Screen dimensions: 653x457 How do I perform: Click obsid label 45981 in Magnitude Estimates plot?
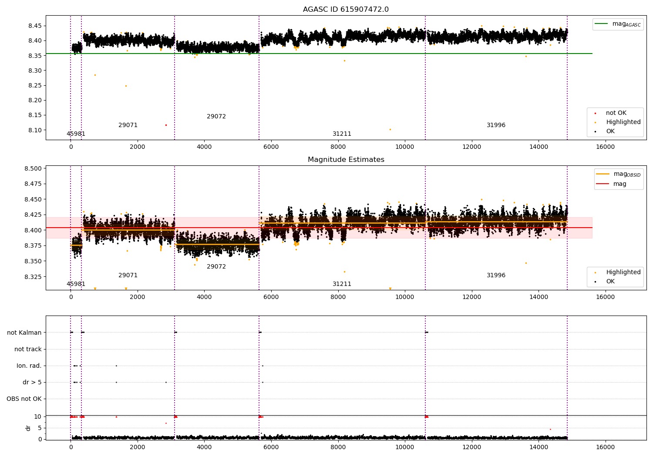pyautogui.click(x=76, y=284)
